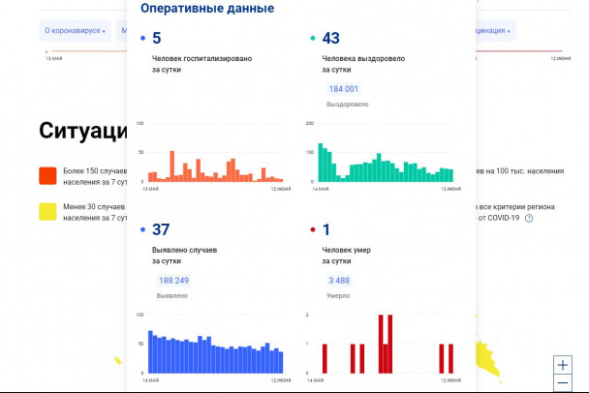Expand the 'О коронавирусе' dropdown
589x393 pixels.
[x=76, y=31]
